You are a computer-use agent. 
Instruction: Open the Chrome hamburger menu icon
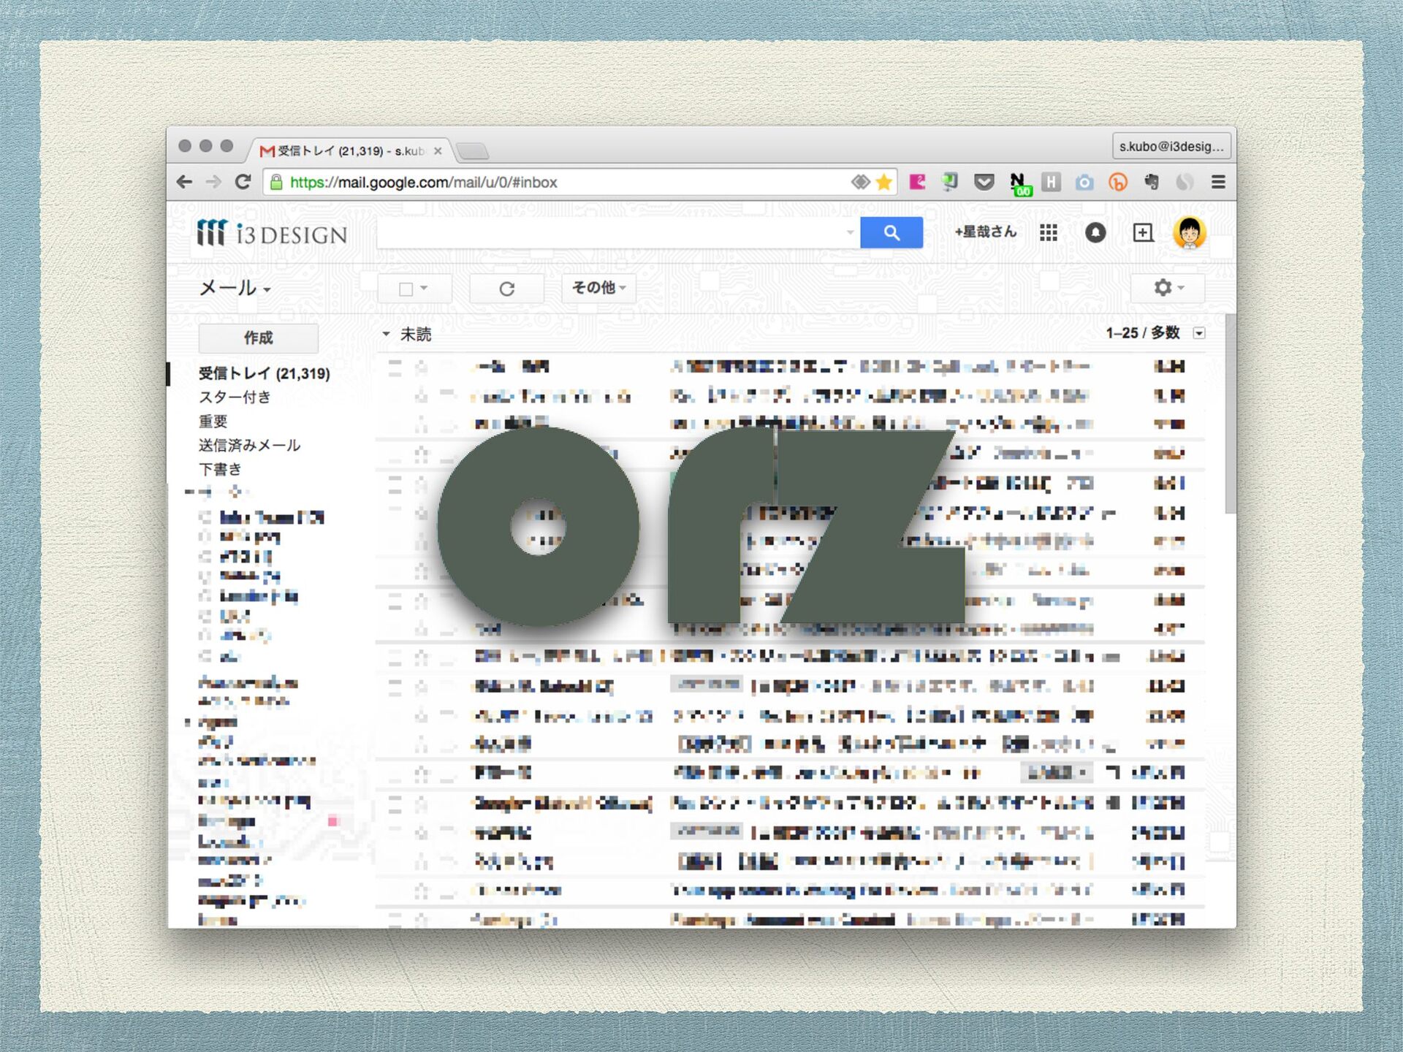coord(1217,182)
